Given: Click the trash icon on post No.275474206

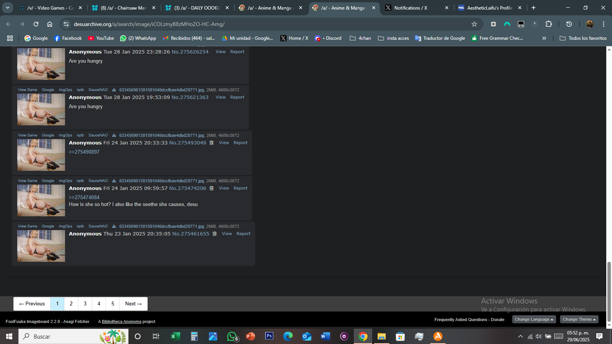Looking at the screenshot, I should click(x=212, y=188).
